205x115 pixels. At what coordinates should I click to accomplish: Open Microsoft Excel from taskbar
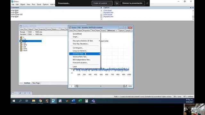click(80, 101)
